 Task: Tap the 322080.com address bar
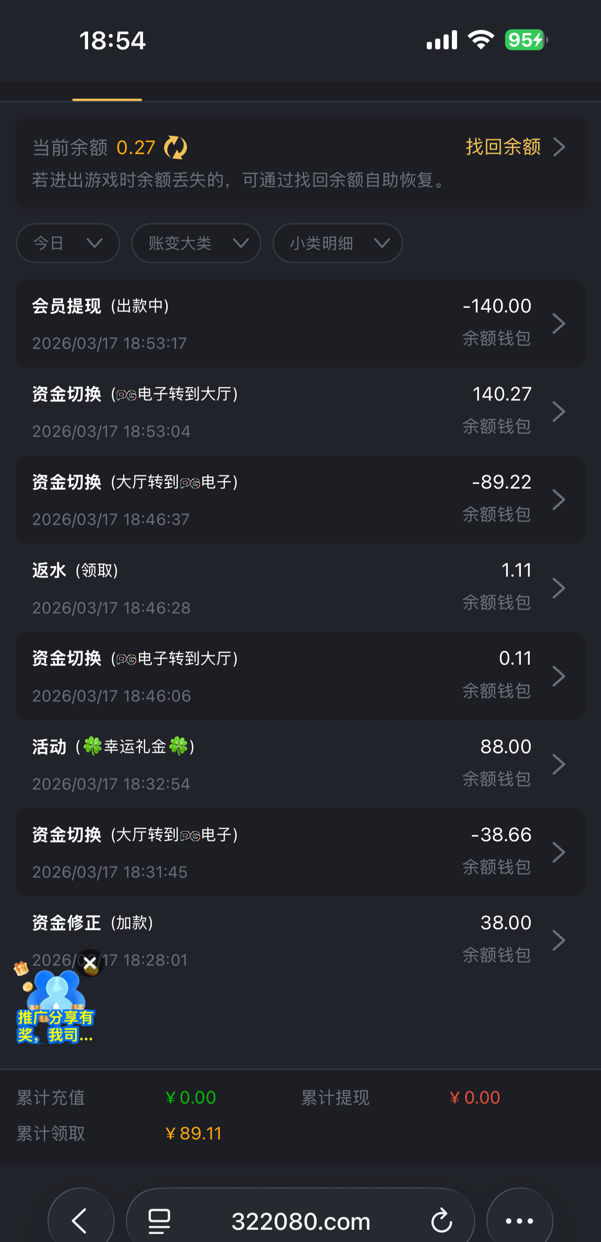(x=300, y=1220)
